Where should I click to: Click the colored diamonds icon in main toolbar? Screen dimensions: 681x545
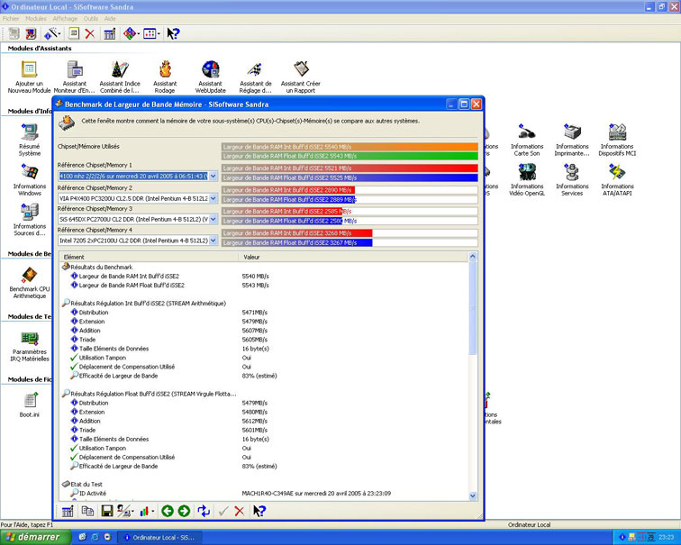point(129,33)
